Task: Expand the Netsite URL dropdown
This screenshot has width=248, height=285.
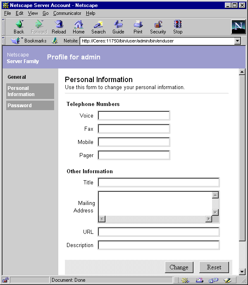Action: pos(237,41)
